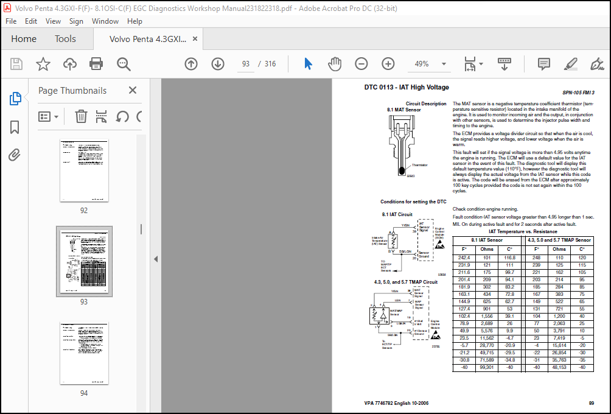Enable scrolling mode icon

[505, 64]
